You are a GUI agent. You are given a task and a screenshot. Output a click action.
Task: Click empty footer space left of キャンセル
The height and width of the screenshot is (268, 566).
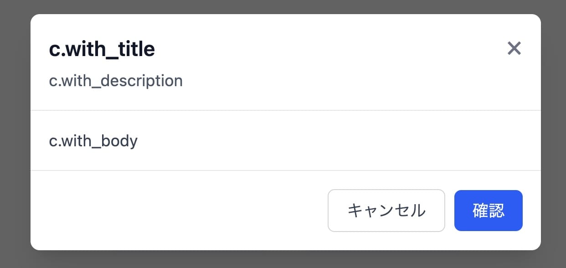182,211
